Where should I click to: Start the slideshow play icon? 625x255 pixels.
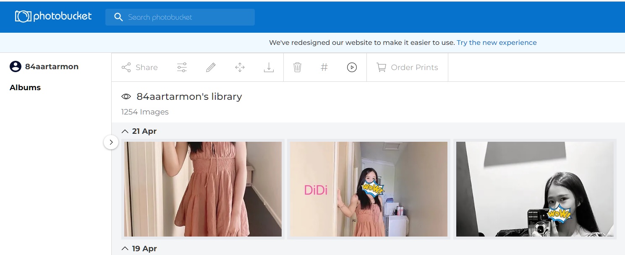(352, 67)
